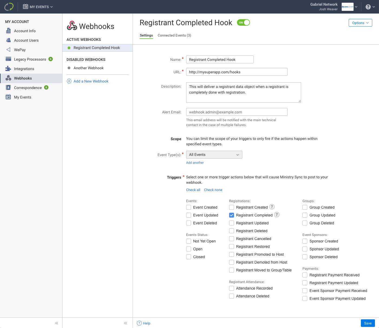Click Add a New Webhook link
The width and height of the screenshot is (379, 328).
[x=91, y=81]
